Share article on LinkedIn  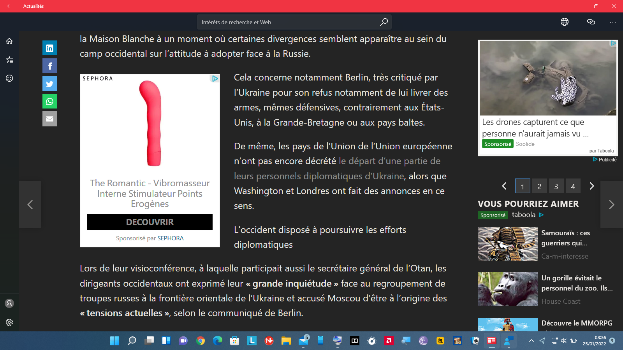point(50,48)
